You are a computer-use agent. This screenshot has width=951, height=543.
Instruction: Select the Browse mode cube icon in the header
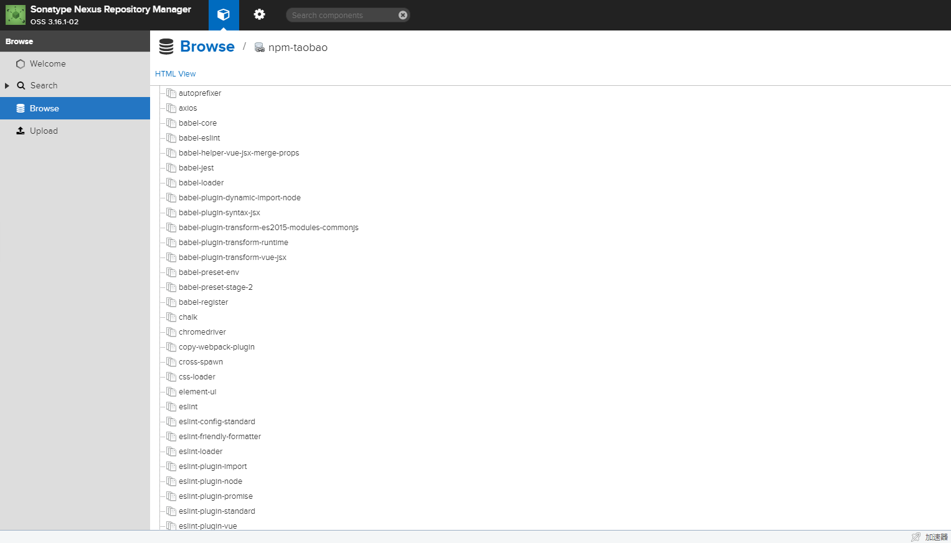click(223, 15)
